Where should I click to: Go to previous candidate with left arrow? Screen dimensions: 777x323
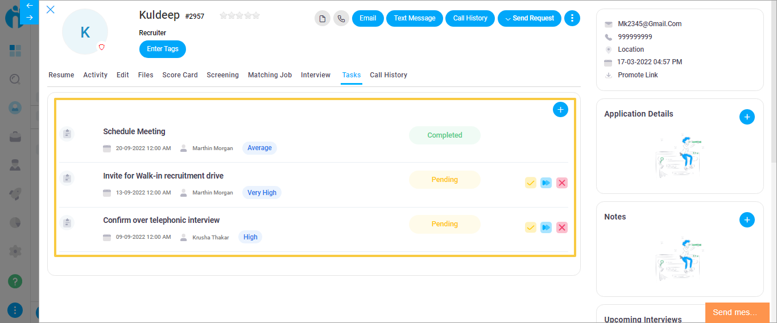[x=30, y=6]
